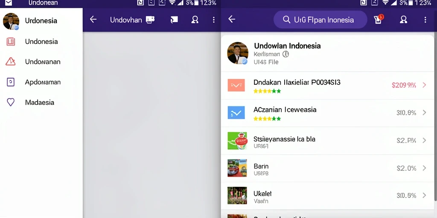The image size is (437, 218).
Task: Open the Madaesia favorites heart item
Action: tap(41, 102)
